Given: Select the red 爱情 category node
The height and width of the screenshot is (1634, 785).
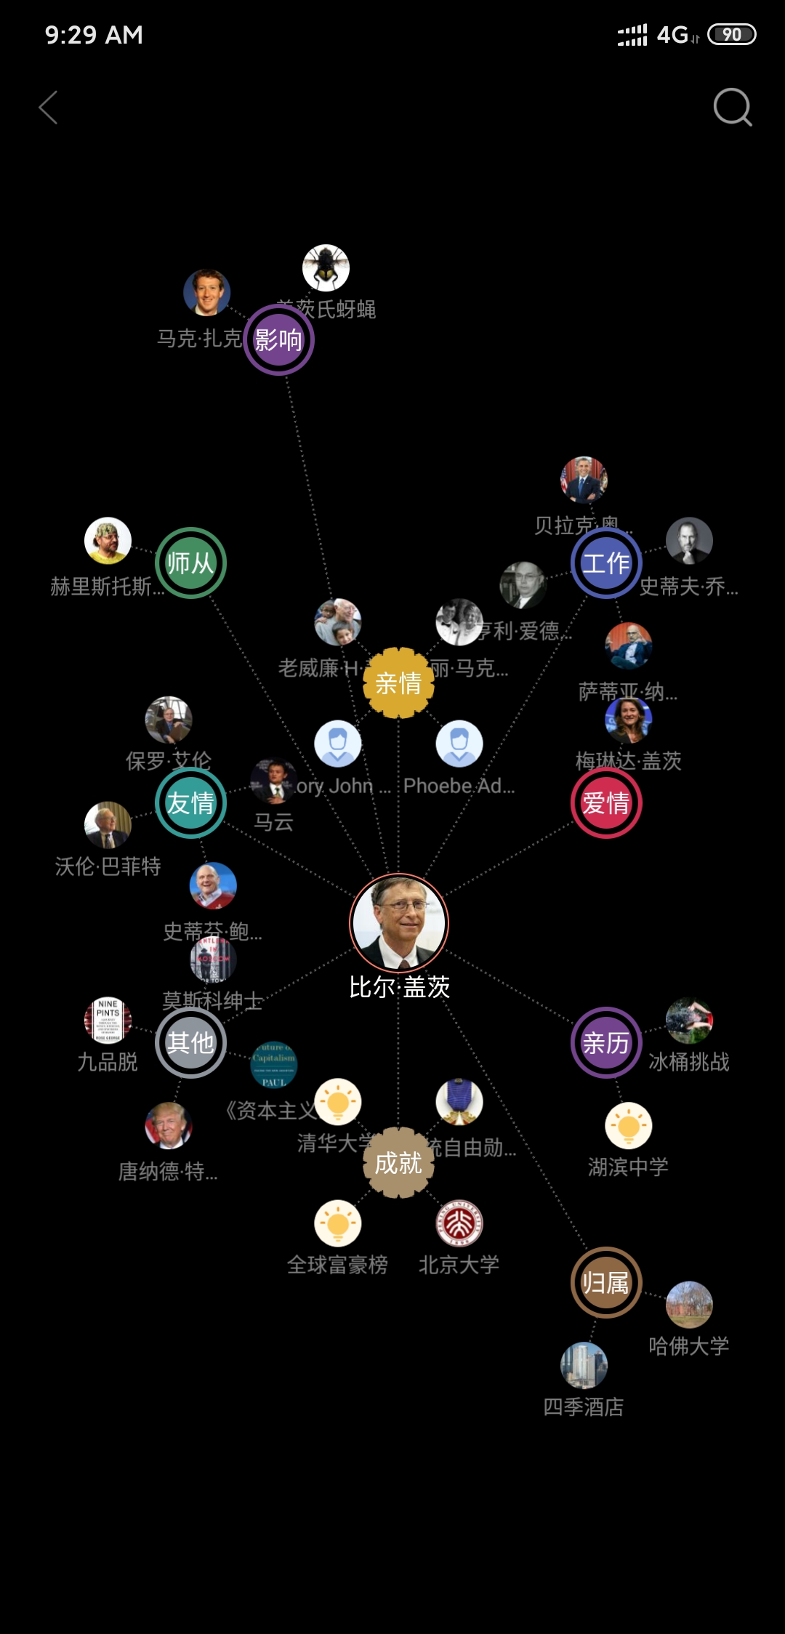Looking at the screenshot, I should (x=606, y=803).
